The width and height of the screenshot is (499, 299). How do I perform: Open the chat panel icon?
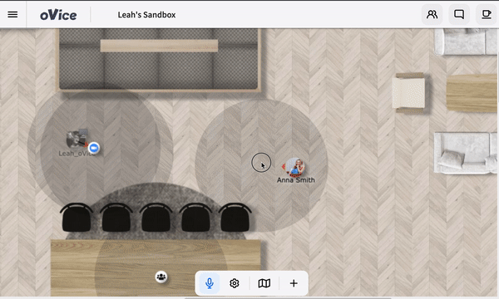point(459,14)
